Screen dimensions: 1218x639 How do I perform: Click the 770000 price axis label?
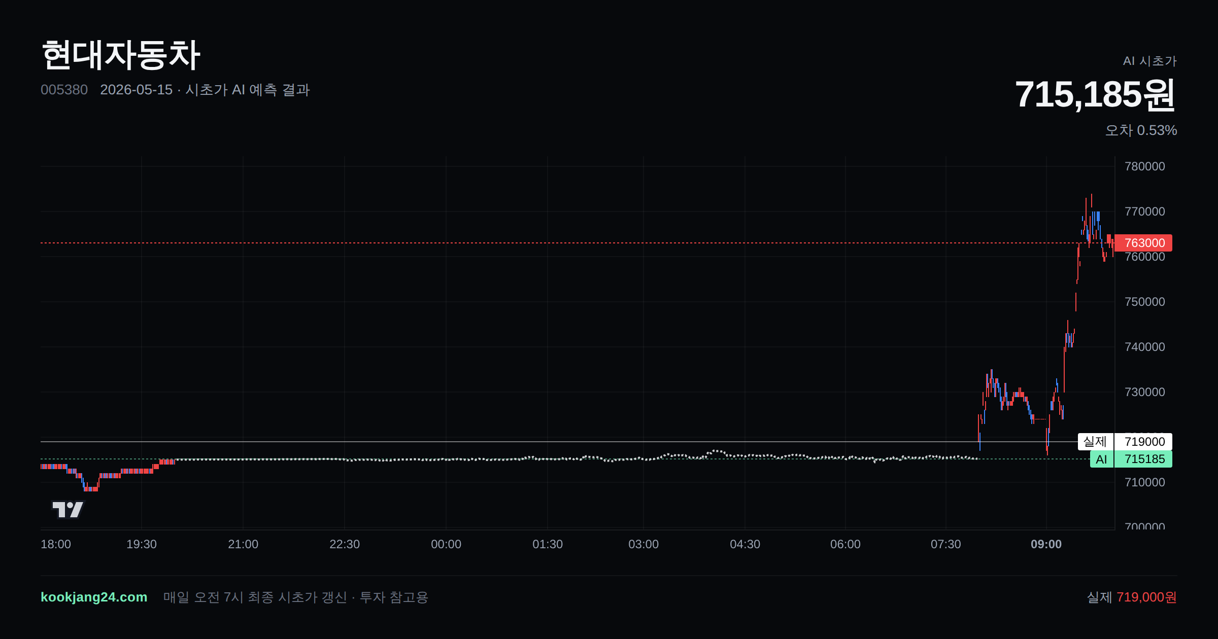(x=1145, y=211)
